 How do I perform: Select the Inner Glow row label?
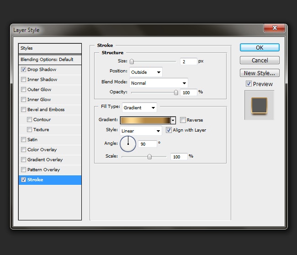(39, 99)
